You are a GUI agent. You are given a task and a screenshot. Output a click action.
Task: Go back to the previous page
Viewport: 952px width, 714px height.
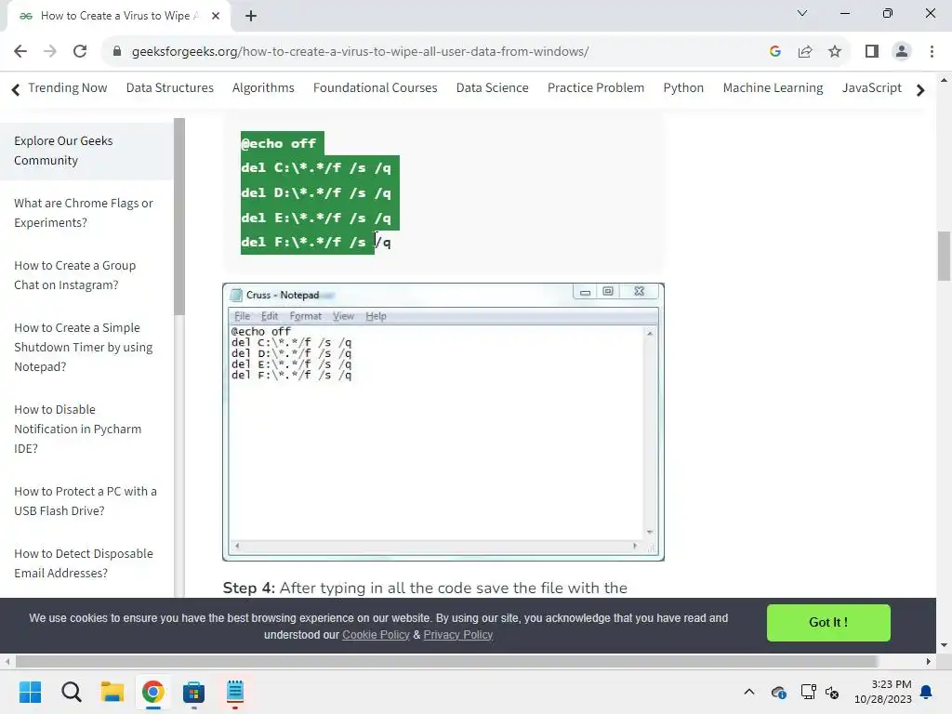[x=20, y=52]
